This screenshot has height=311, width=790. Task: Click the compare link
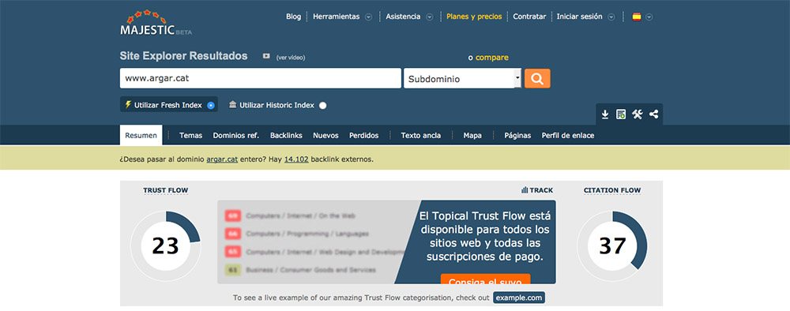[491, 58]
